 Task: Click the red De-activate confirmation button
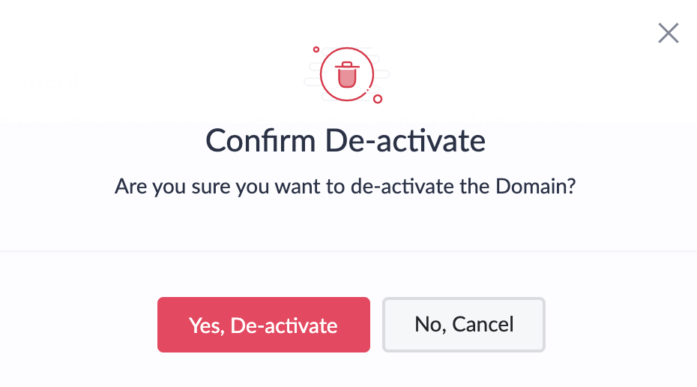click(x=264, y=325)
